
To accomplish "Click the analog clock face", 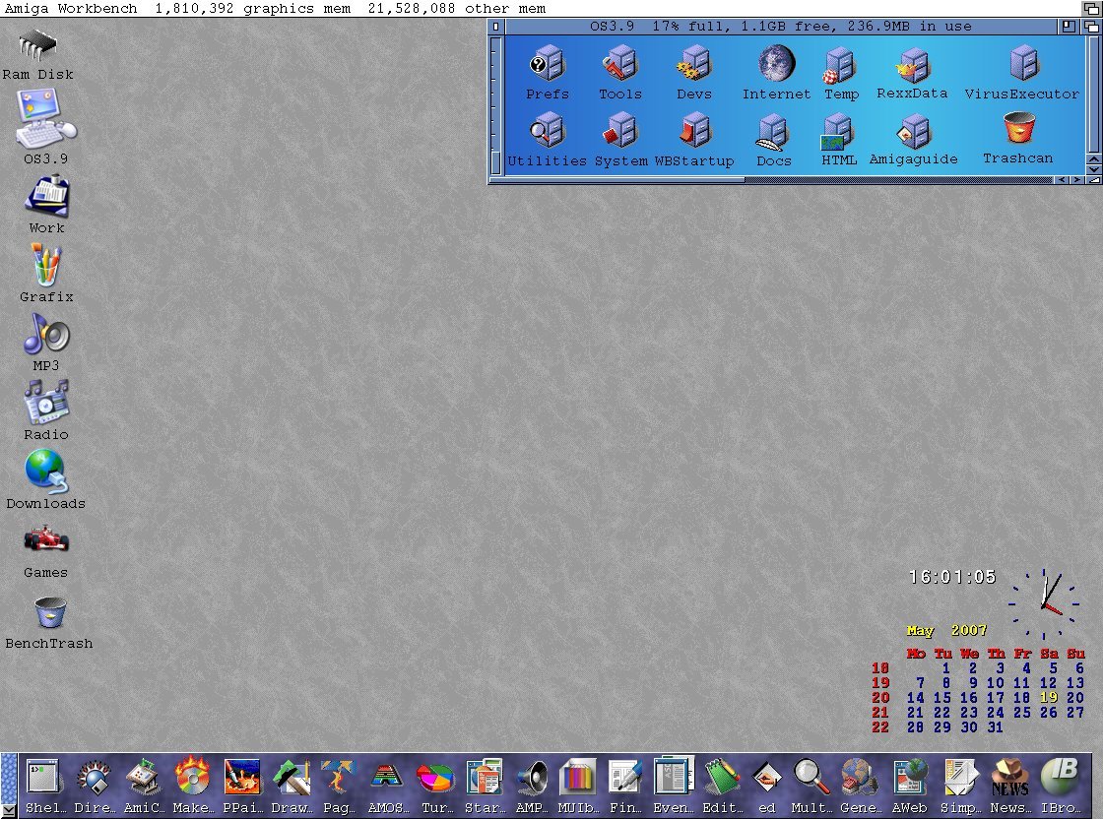I will click(1043, 603).
